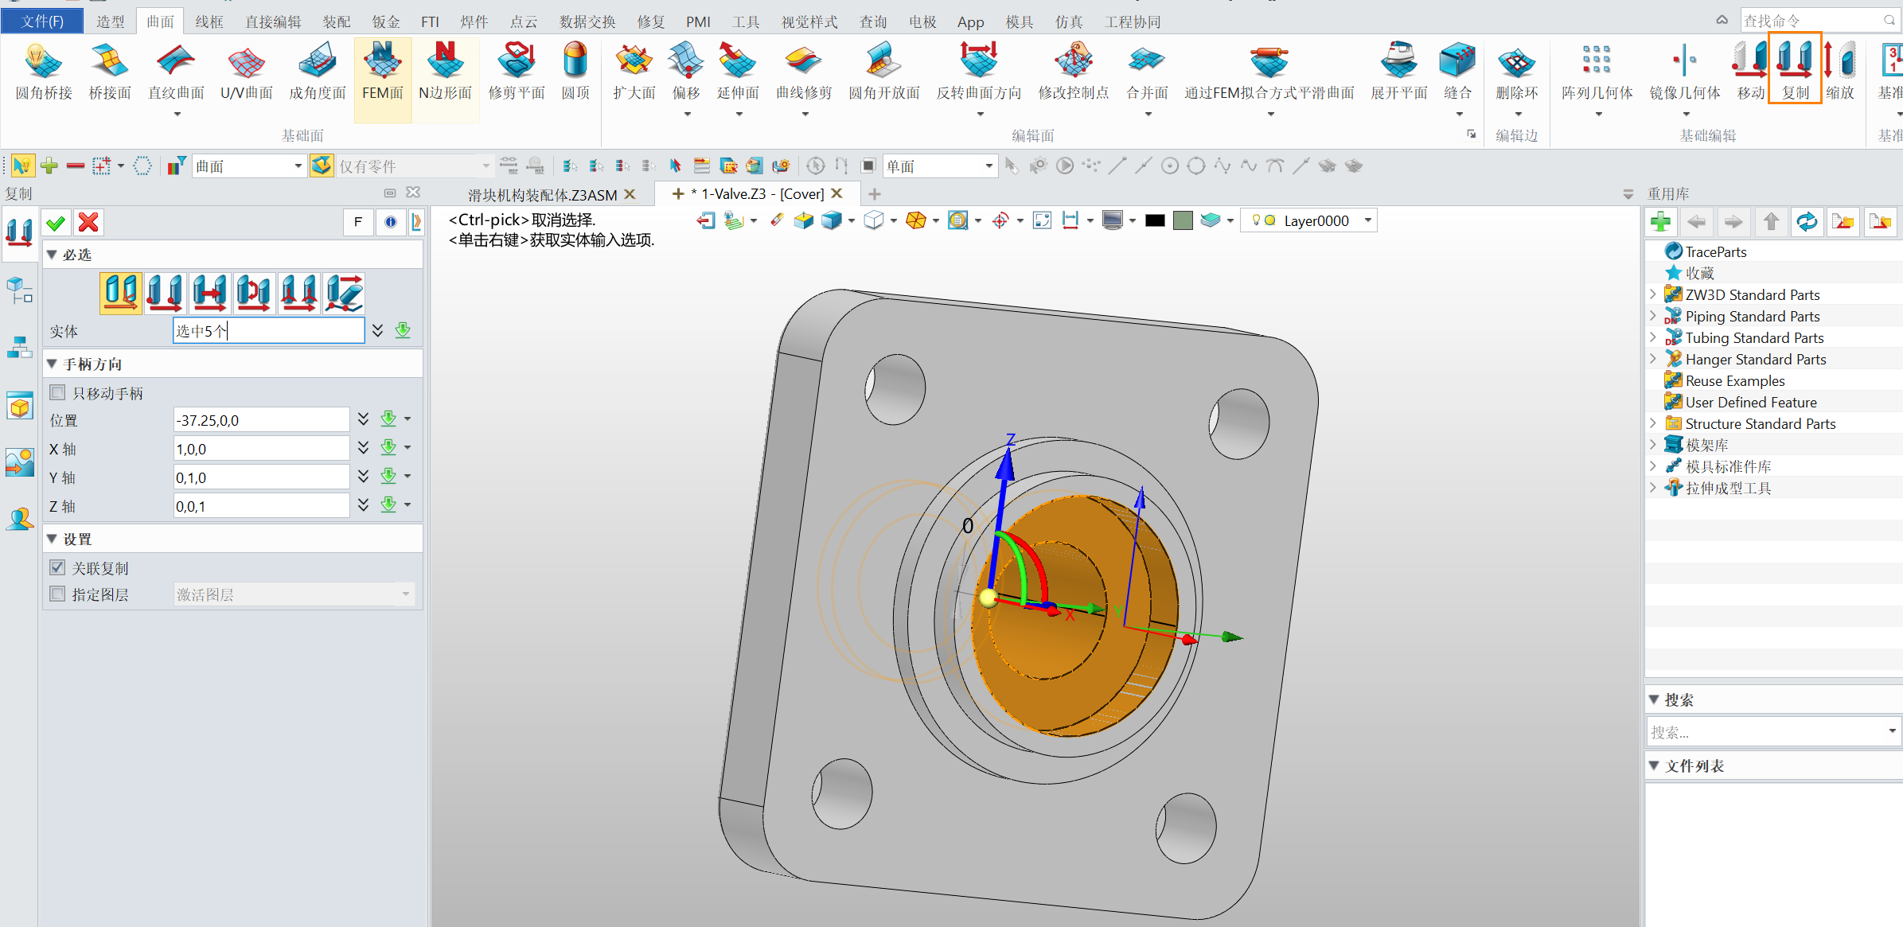Click the green confirm button
The width and height of the screenshot is (1903, 927).
tap(57, 222)
